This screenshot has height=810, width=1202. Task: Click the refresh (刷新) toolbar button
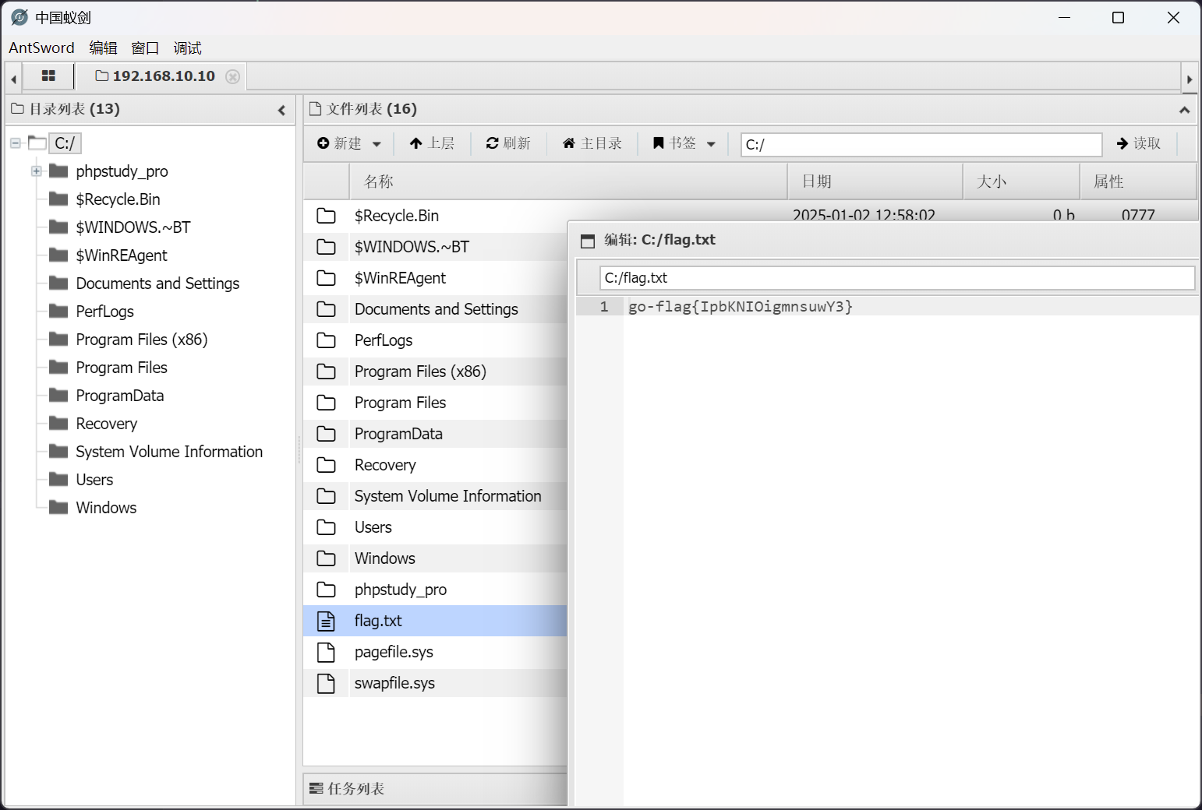pyautogui.click(x=508, y=143)
